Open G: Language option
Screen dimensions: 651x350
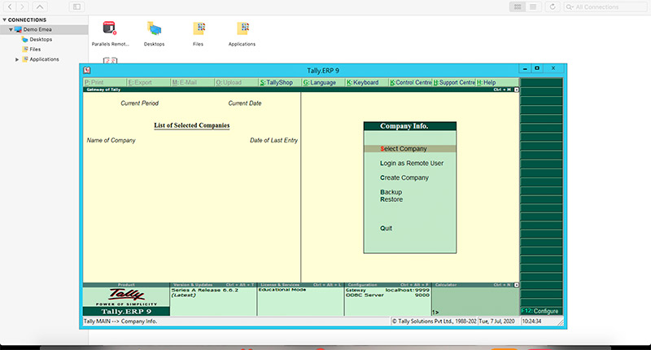[324, 82]
